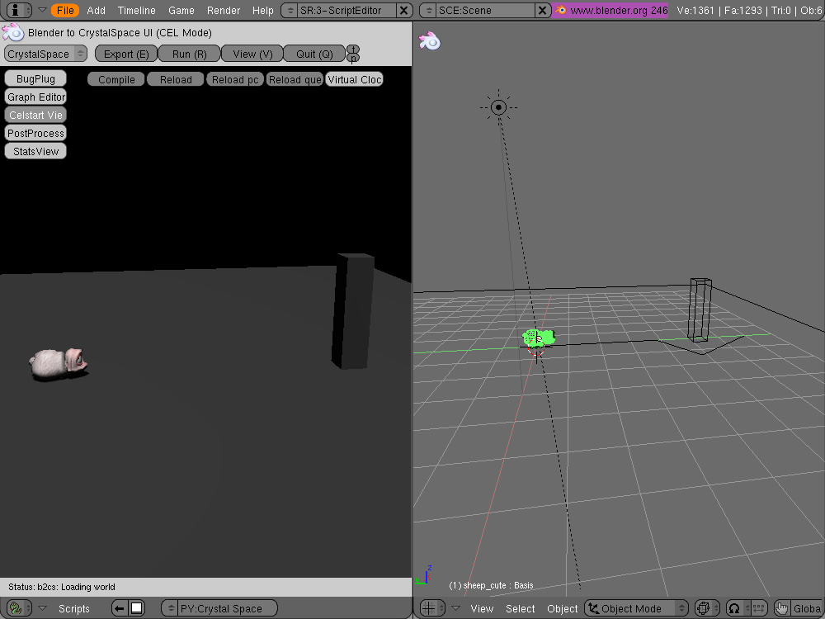Image resolution: width=825 pixels, height=619 pixels.
Task: Open the CrystalSpace dropdown menu
Action: pos(45,54)
